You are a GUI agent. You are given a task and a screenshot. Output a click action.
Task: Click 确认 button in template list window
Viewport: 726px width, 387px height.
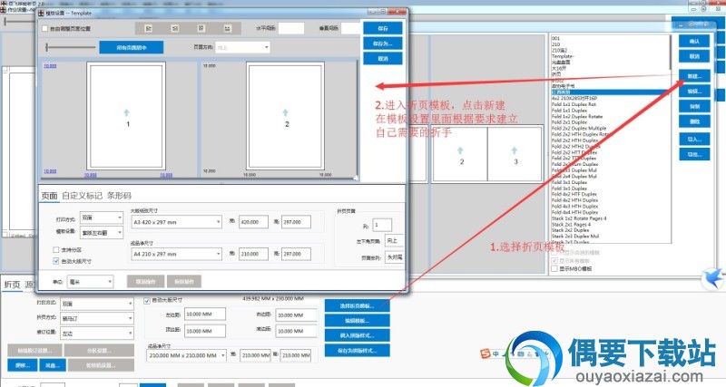694,41
